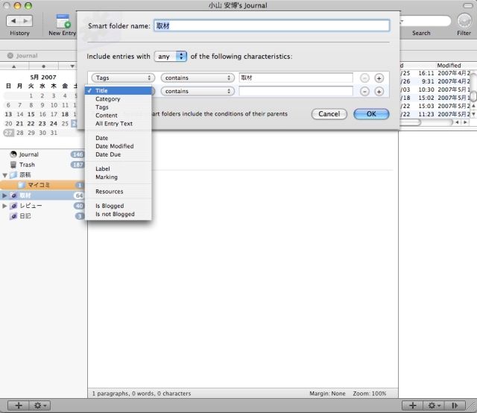
Task: Choose Date Due menu item
Action: 119,154
